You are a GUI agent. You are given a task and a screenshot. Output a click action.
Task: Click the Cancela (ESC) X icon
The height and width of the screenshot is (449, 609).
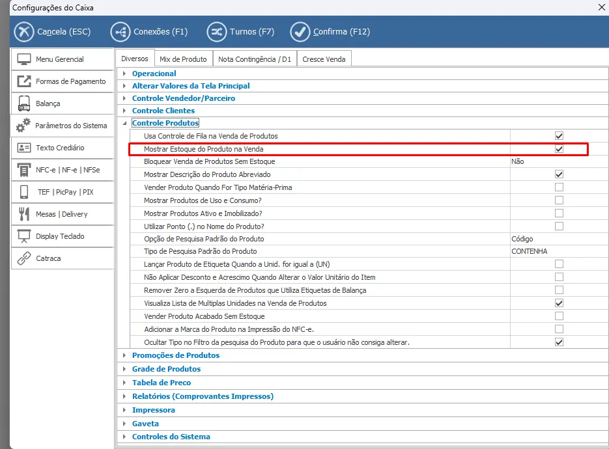24,31
